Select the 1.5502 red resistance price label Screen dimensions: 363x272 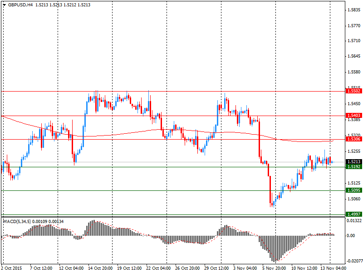point(354,91)
